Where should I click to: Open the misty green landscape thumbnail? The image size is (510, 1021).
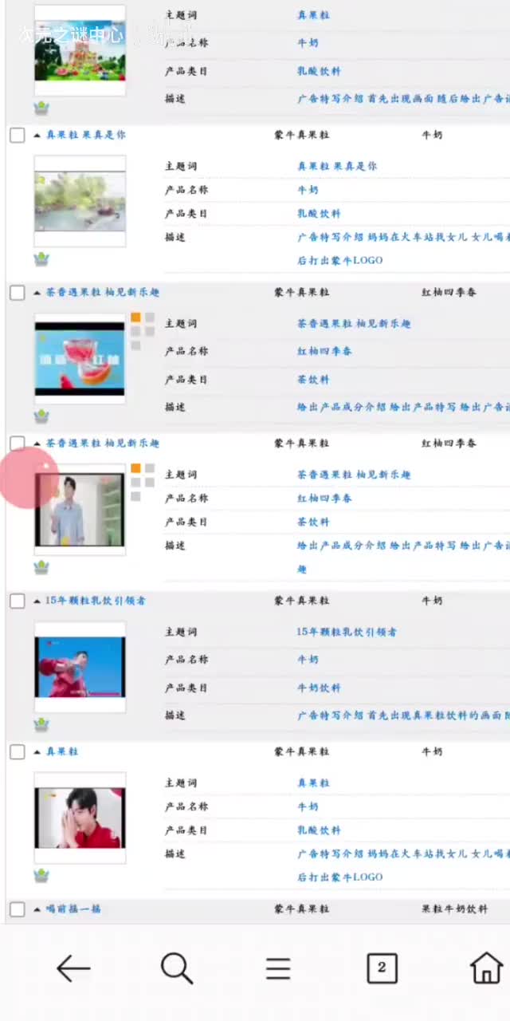coord(80,201)
